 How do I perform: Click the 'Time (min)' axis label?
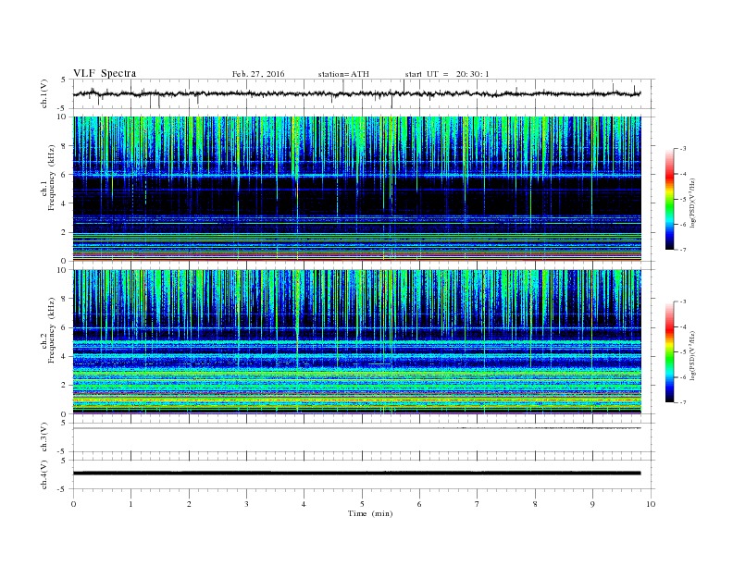(370, 513)
